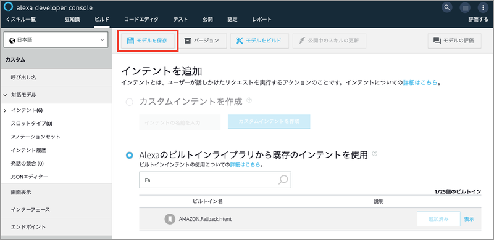Open インテント履歴 in the sidebar
This screenshot has width=494, height=240.
coord(28,150)
